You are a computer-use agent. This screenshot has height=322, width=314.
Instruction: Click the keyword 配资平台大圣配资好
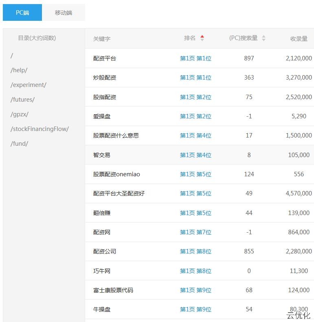click(x=119, y=193)
